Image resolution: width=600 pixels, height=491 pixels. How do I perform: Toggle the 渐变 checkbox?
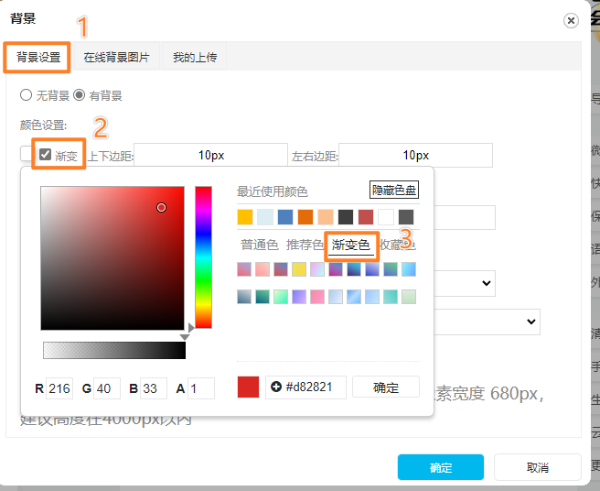(45, 155)
